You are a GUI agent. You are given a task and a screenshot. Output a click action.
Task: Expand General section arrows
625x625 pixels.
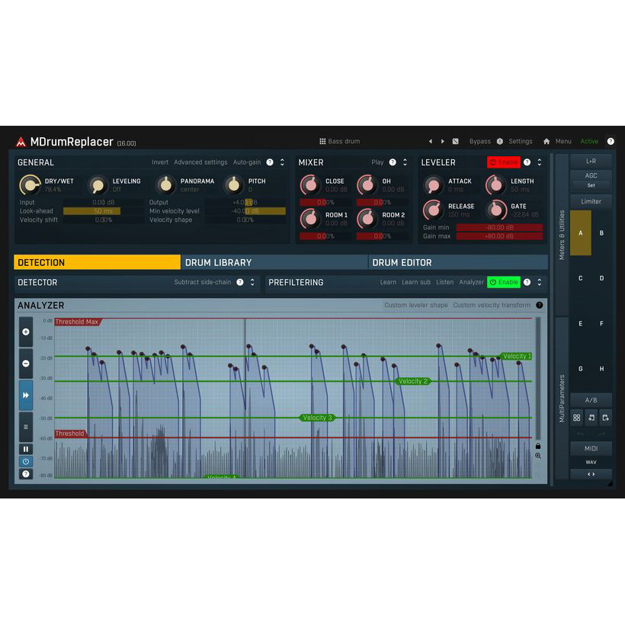click(x=282, y=162)
